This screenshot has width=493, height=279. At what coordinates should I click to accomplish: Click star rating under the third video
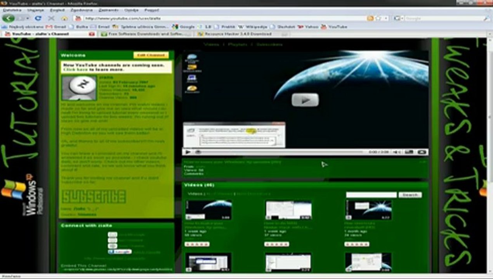pos(357,245)
